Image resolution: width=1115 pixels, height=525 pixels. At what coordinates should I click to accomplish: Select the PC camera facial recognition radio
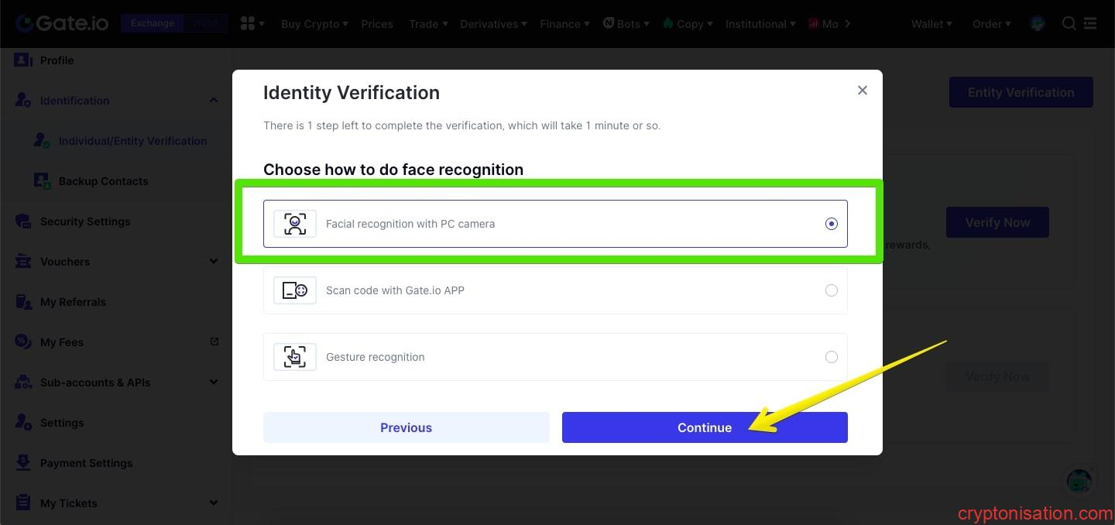pyautogui.click(x=831, y=224)
